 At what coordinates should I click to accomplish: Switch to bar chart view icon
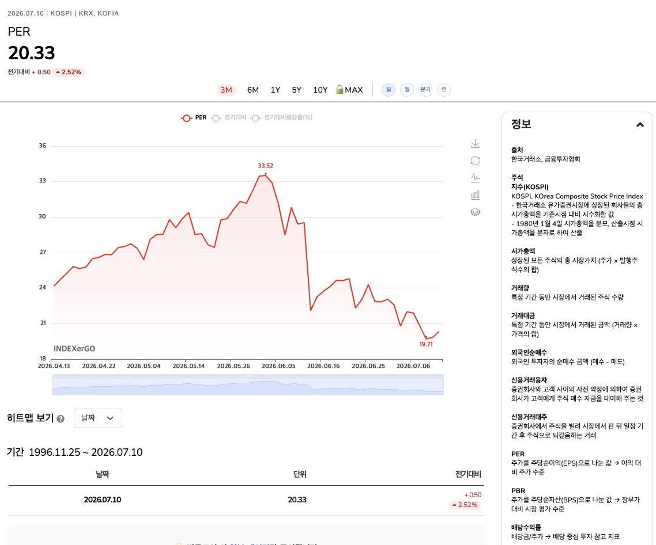475,195
